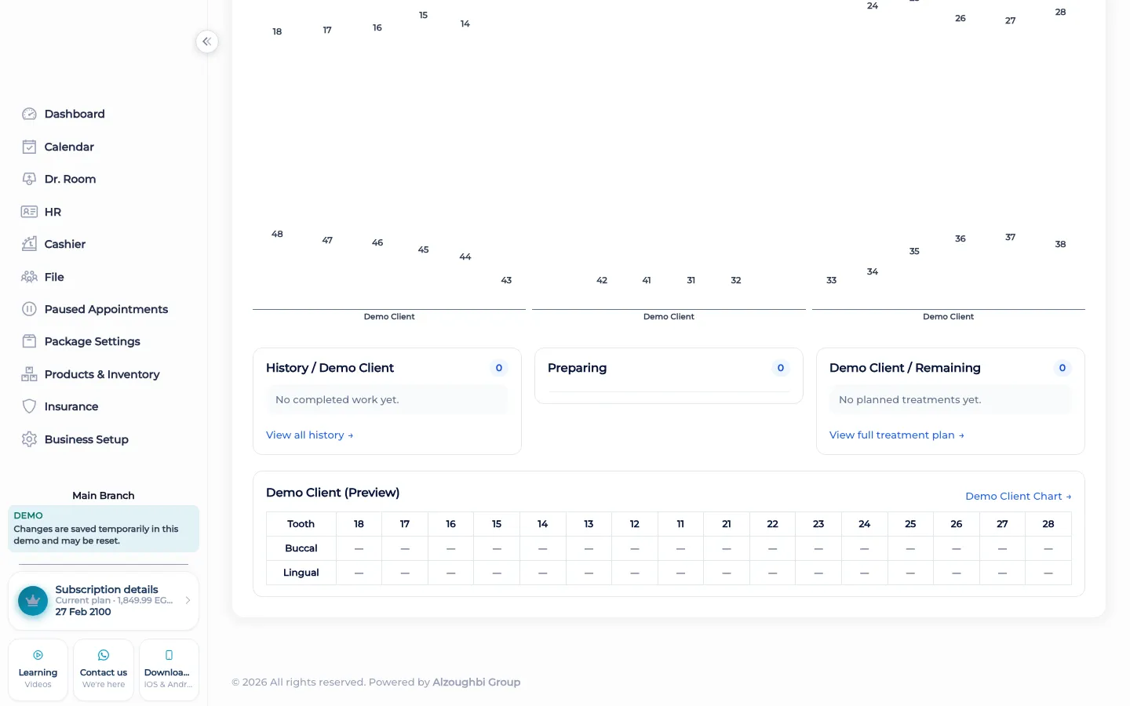Click the HR id-card icon
Image resolution: width=1130 pixels, height=706 pixels.
(x=29, y=212)
